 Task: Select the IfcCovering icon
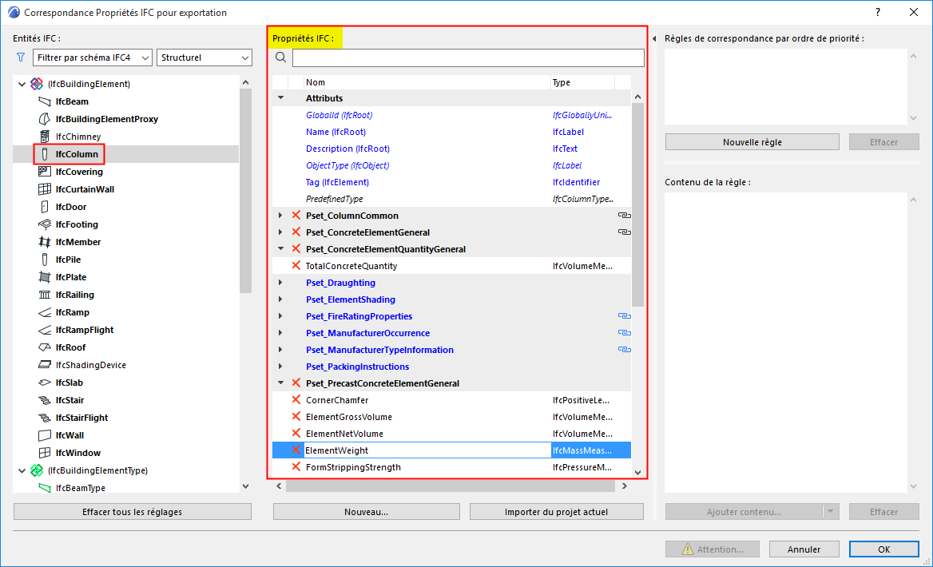[x=45, y=172]
